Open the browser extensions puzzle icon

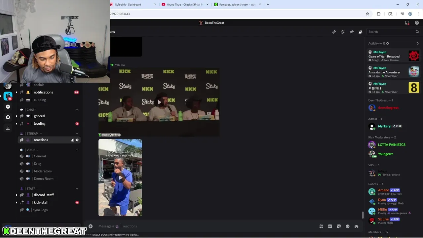pyautogui.click(x=379, y=14)
